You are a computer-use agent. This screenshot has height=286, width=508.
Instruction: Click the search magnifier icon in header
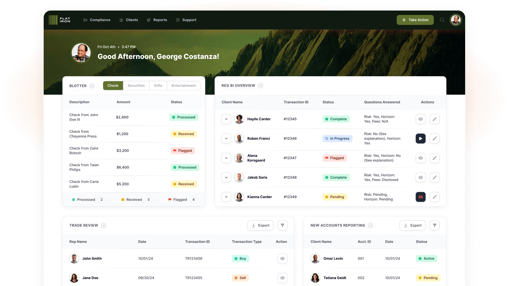[x=442, y=20]
